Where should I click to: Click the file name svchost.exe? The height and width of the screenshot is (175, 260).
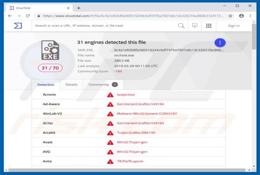point(124,55)
